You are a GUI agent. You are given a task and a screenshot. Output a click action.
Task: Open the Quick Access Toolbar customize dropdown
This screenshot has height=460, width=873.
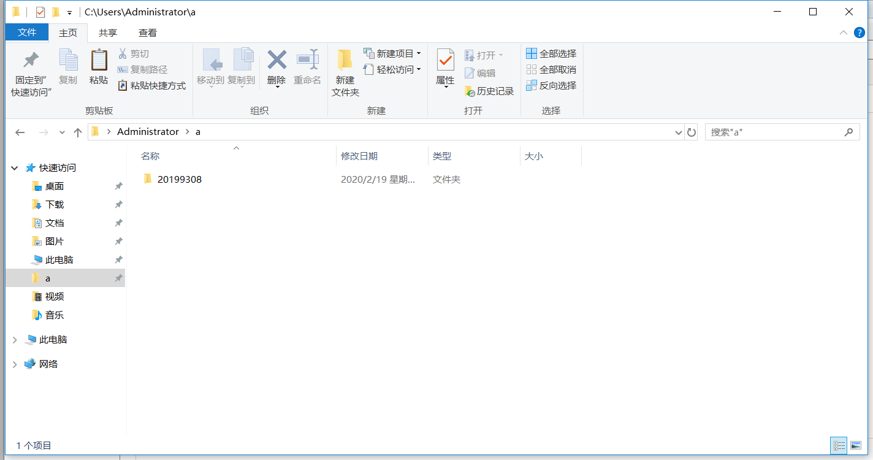(x=70, y=13)
